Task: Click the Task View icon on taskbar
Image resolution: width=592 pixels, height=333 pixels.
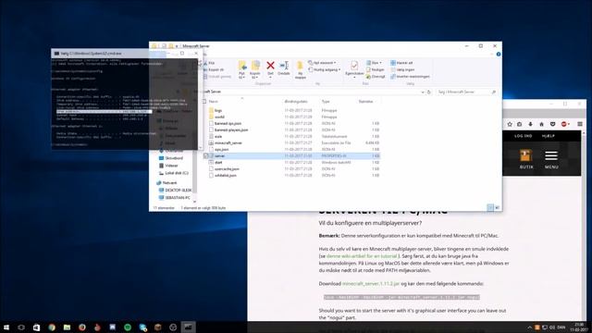Action: (21, 327)
